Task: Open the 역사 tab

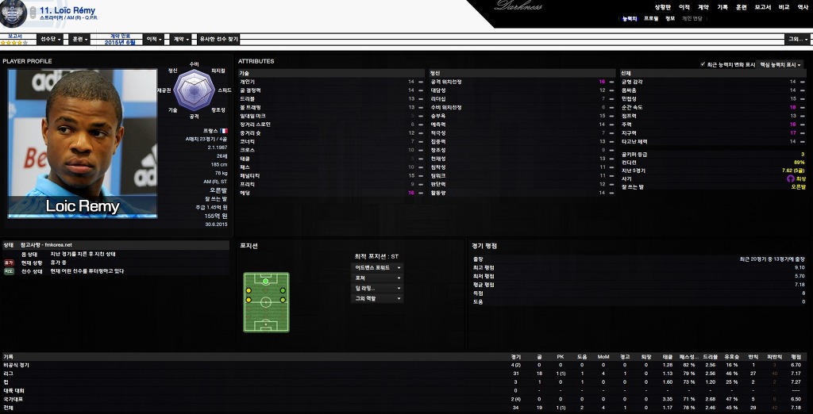Action: 803,7
